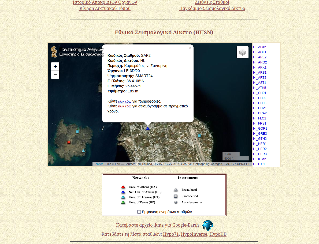Select station HI_HER3 in list
Screen dimensions: 319x244
(260, 154)
